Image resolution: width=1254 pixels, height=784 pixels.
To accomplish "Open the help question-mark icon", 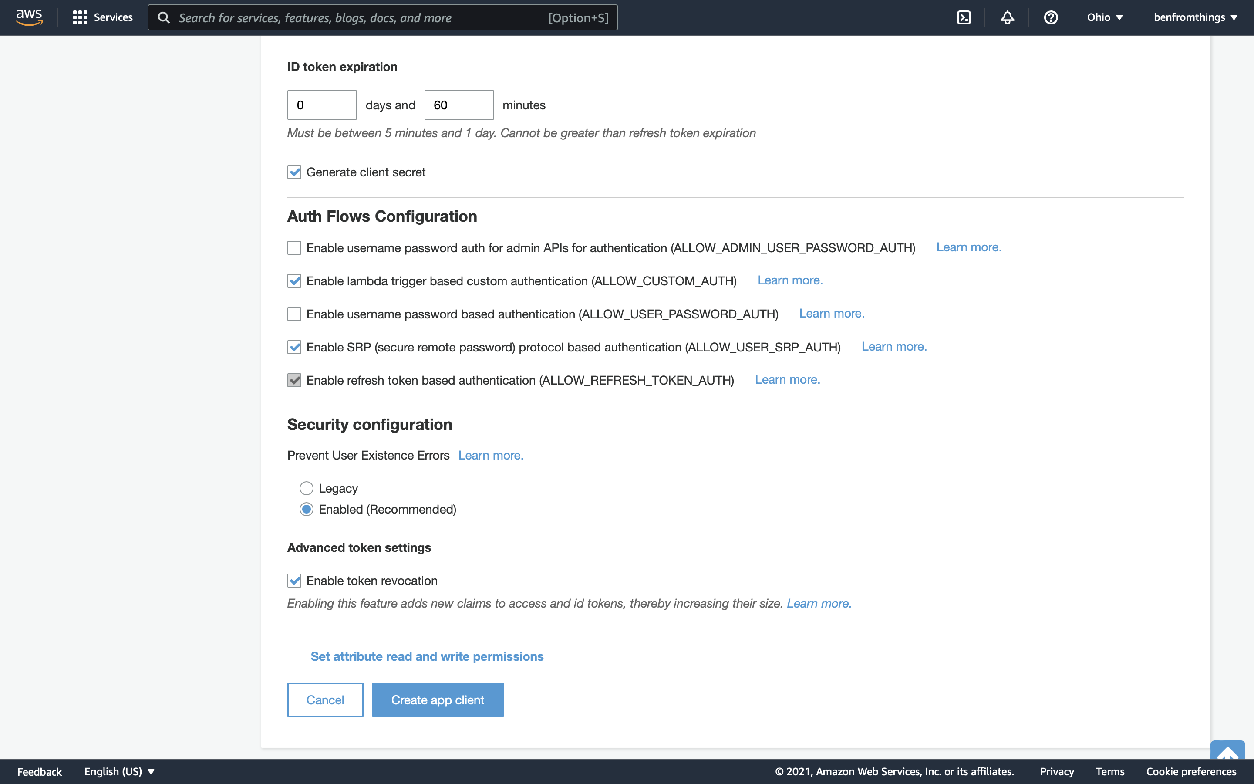I will 1050,17.
